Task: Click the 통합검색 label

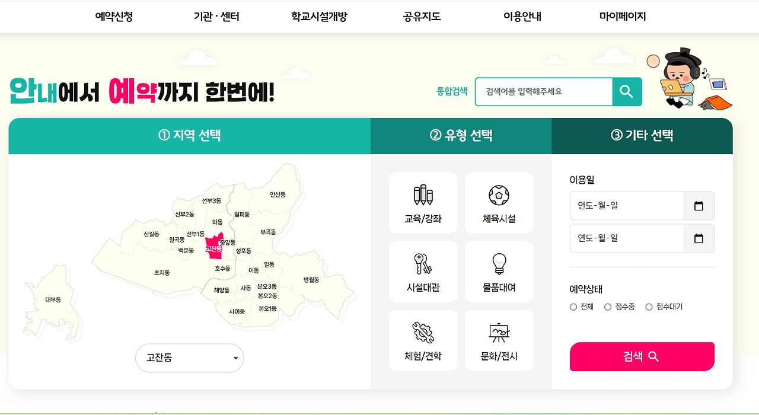Action: [x=452, y=91]
